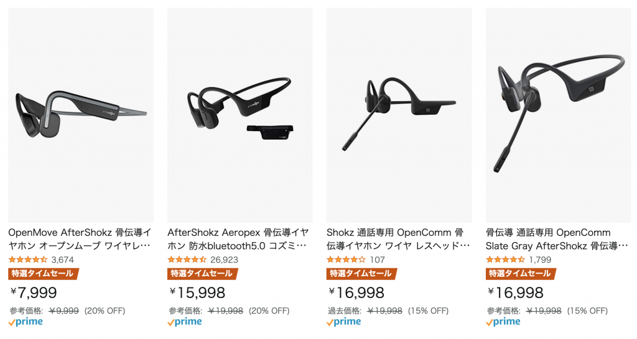Open the AfterShokz Aeropex product image
Image resolution: width=637 pixels, height=339 pixels.
click(240, 115)
